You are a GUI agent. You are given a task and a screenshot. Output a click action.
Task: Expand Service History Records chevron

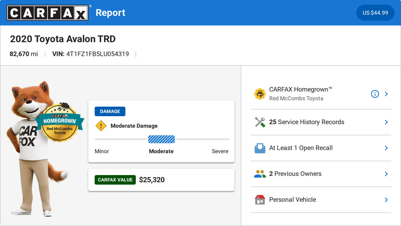pyautogui.click(x=386, y=122)
